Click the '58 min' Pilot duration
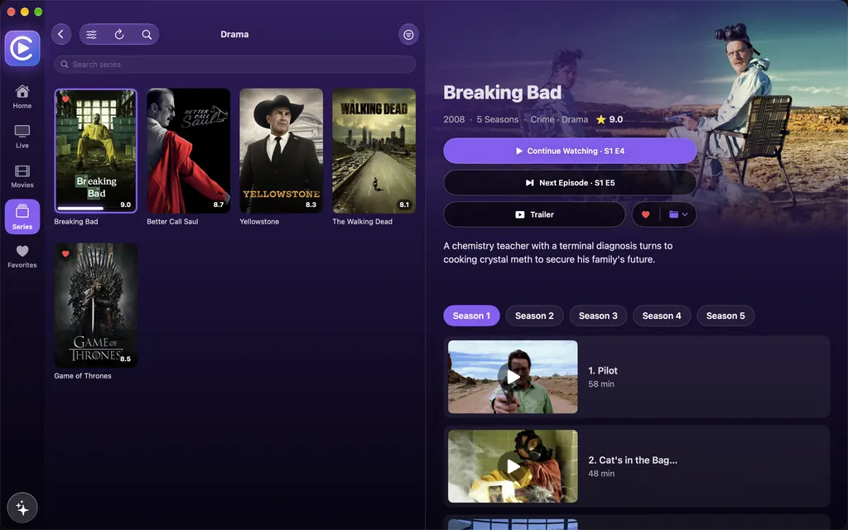The height and width of the screenshot is (530, 848). click(x=601, y=384)
